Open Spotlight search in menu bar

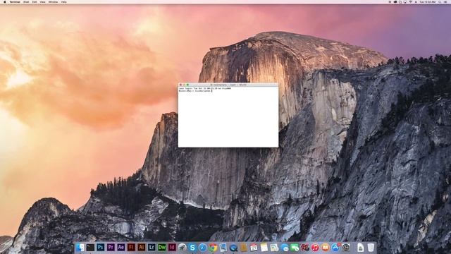(440, 1)
